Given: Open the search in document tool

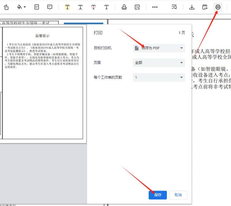Looking at the screenshot, I should [x=174, y=7].
